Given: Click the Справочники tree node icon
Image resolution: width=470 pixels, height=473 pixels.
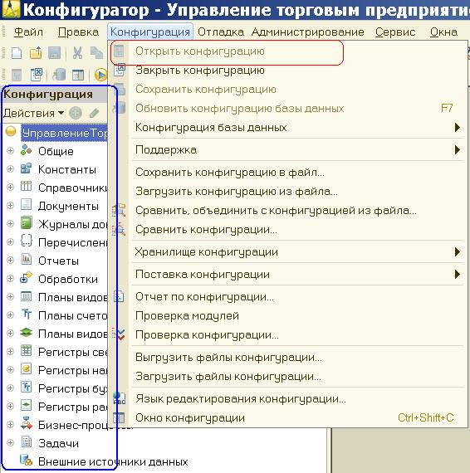Looking at the screenshot, I should (x=26, y=187).
